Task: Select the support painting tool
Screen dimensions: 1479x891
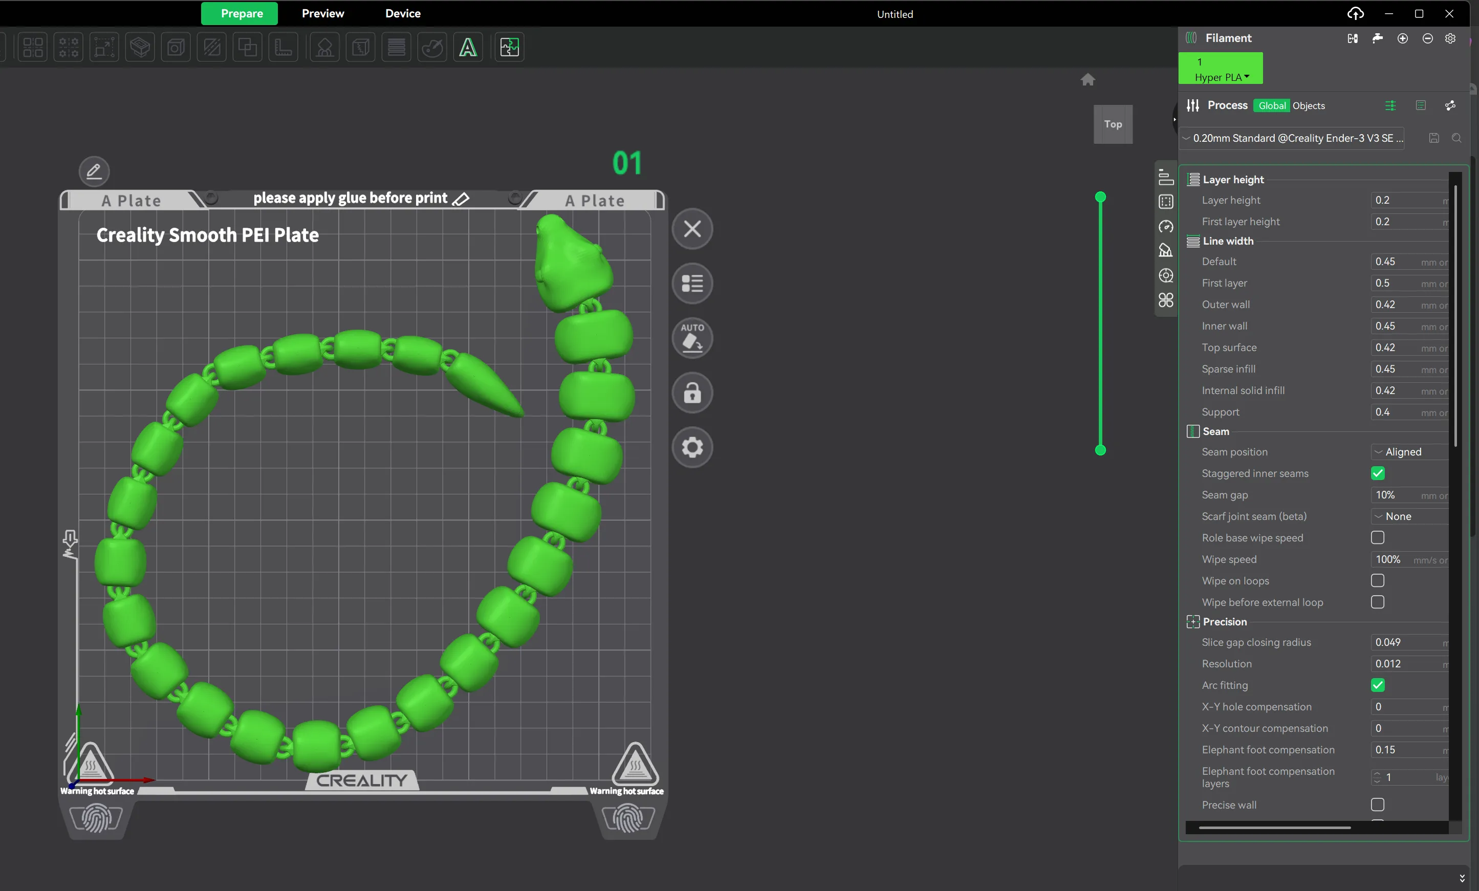Action: [x=324, y=47]
